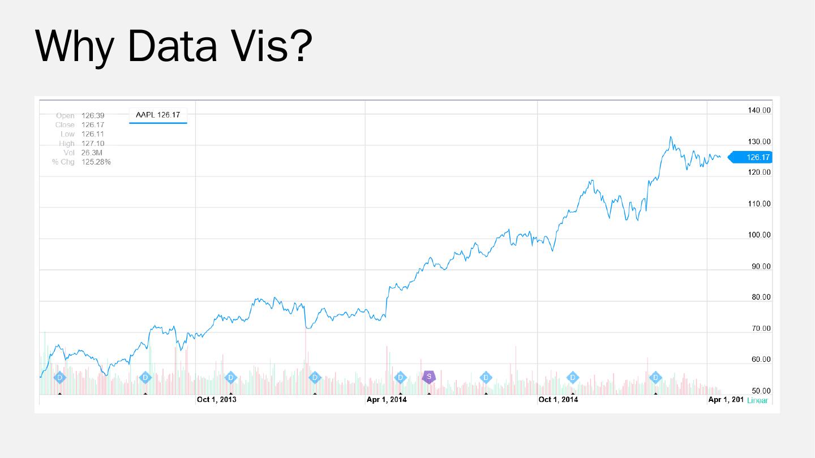Select the D marker above Oct 1, 2013 label
The height and width of the screenshot is (458, 815).
(230, 377)
